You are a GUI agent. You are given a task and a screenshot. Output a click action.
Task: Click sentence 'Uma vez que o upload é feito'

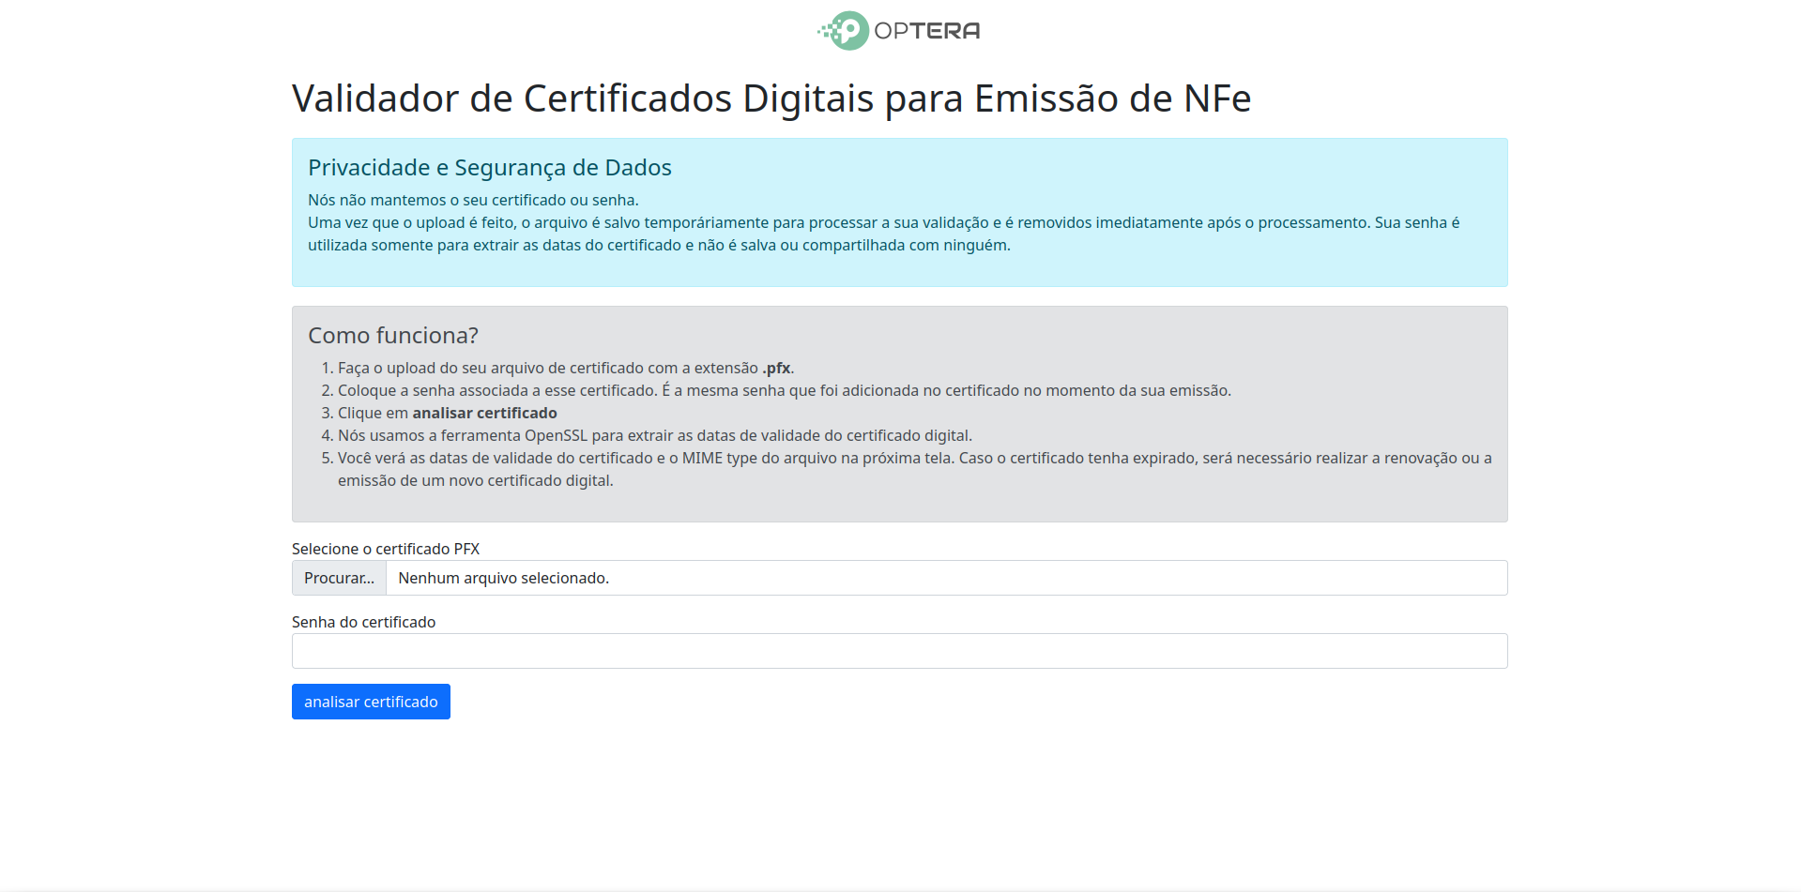click(x=884, y=234)
